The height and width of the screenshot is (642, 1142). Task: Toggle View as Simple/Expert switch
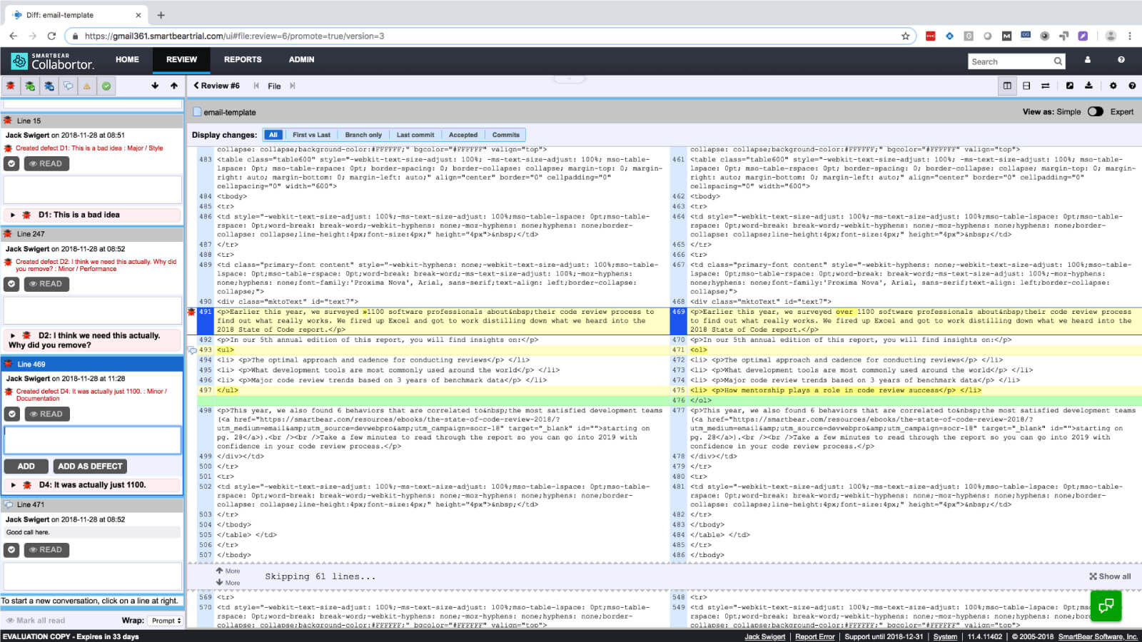tap(1095, 112)
